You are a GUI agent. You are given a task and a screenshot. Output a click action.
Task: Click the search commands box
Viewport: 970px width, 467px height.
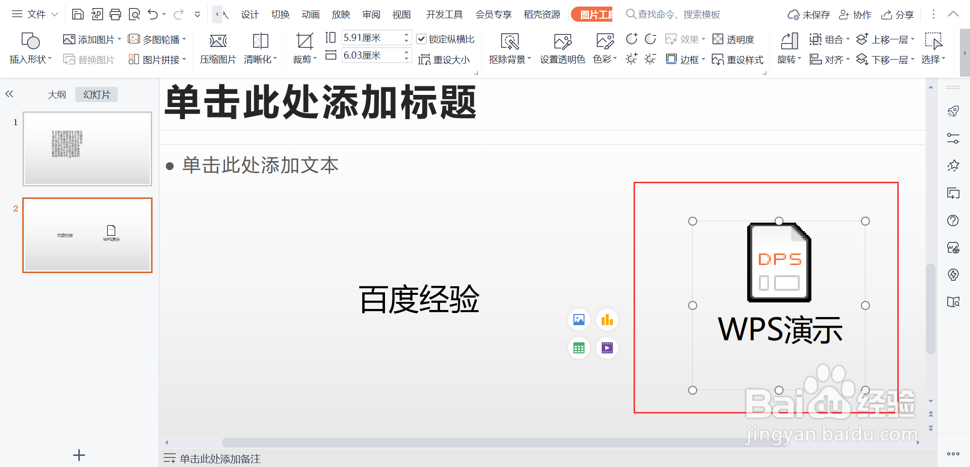(x=673, y=15)
